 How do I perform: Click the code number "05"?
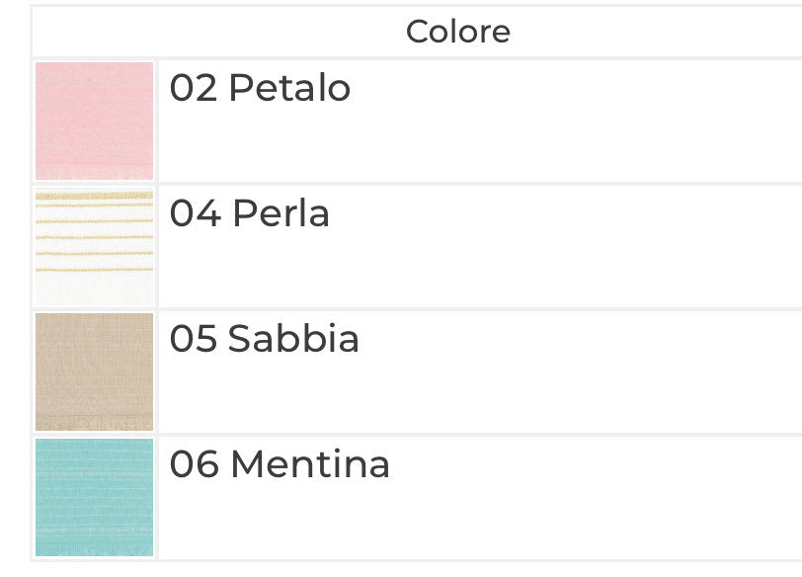[x=193, y=339]
